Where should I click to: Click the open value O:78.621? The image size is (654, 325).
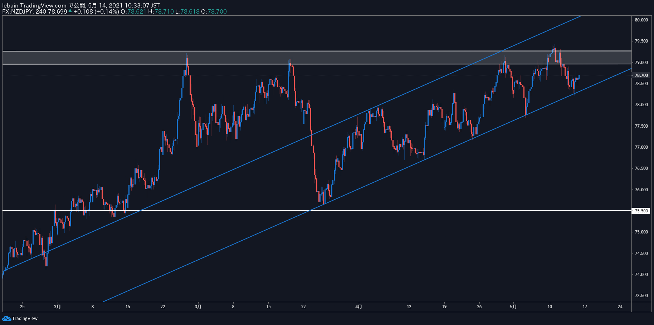click(x=133, y=11)
